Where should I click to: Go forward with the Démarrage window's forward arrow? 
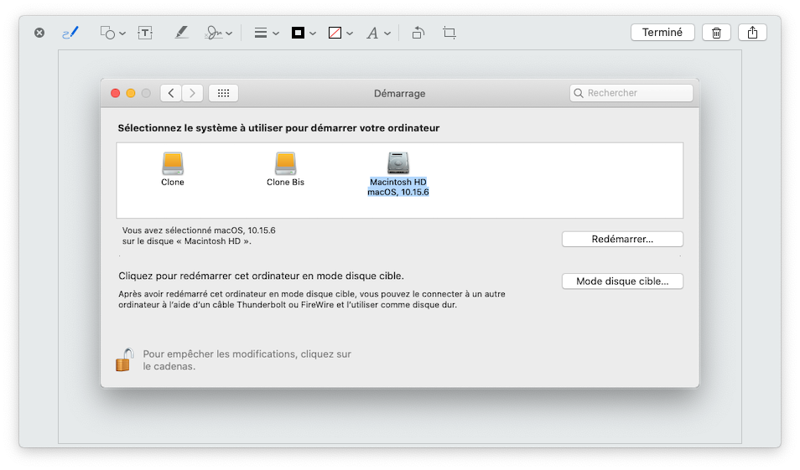(x=192, y=93)
